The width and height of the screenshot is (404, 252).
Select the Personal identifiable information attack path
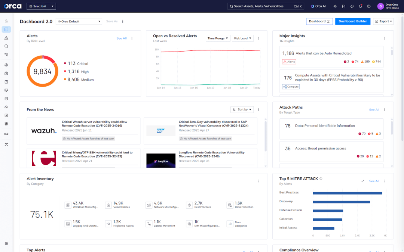[331, 129]
